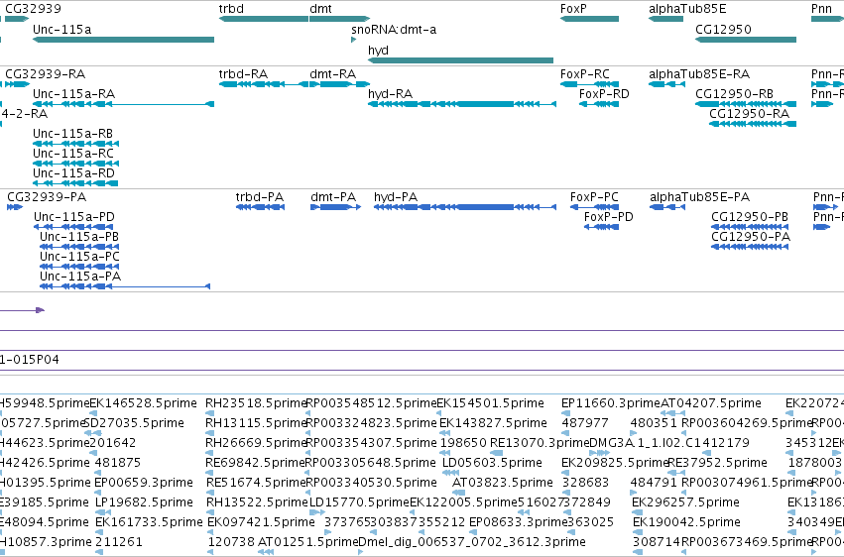Click the RH23518.5prime EST label
Screen dimensions: 844x557
(256, 403)
